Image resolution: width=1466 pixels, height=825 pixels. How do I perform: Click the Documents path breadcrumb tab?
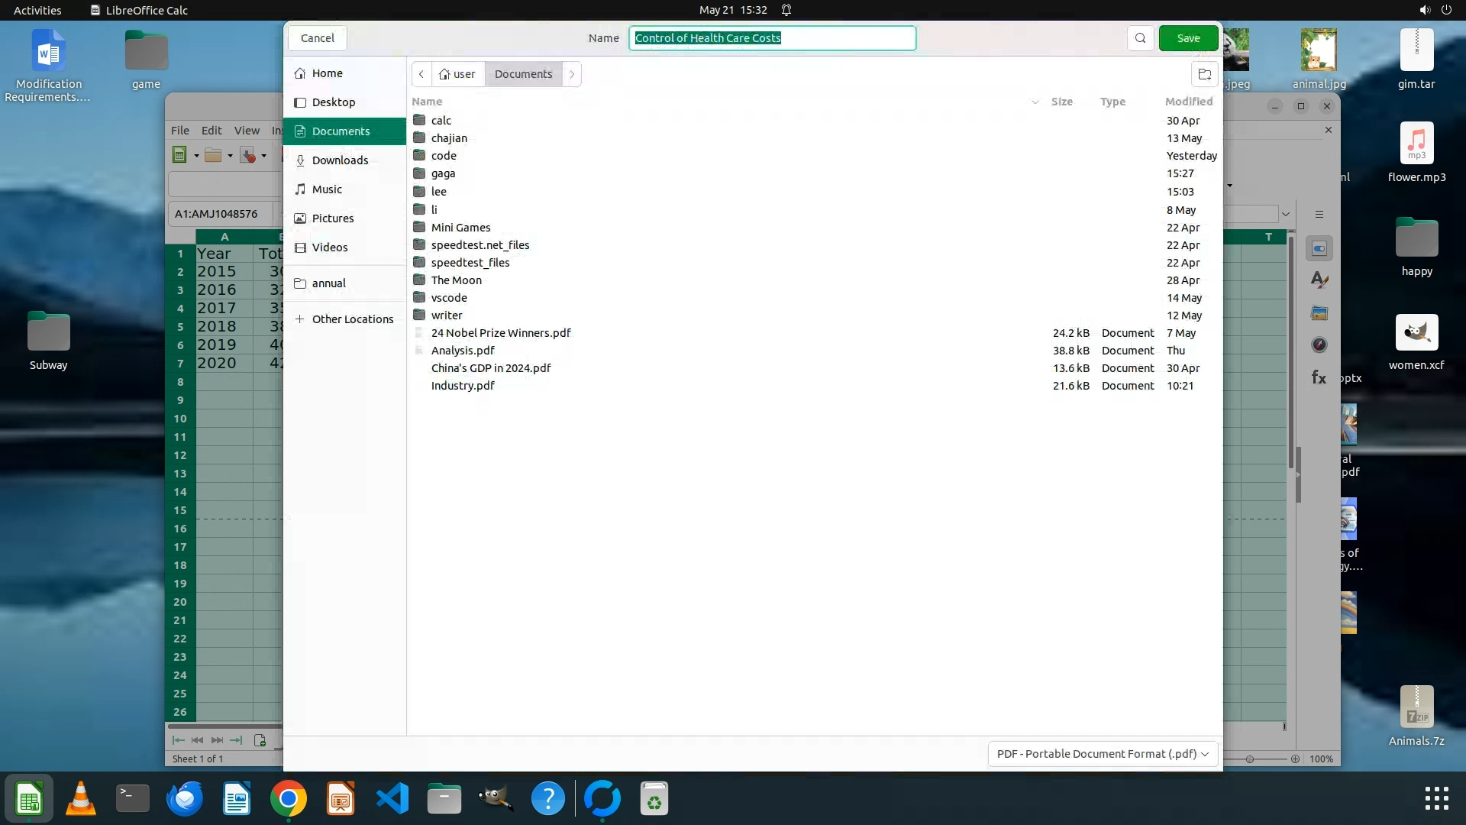pyautogui.click(x=523, y=74)
